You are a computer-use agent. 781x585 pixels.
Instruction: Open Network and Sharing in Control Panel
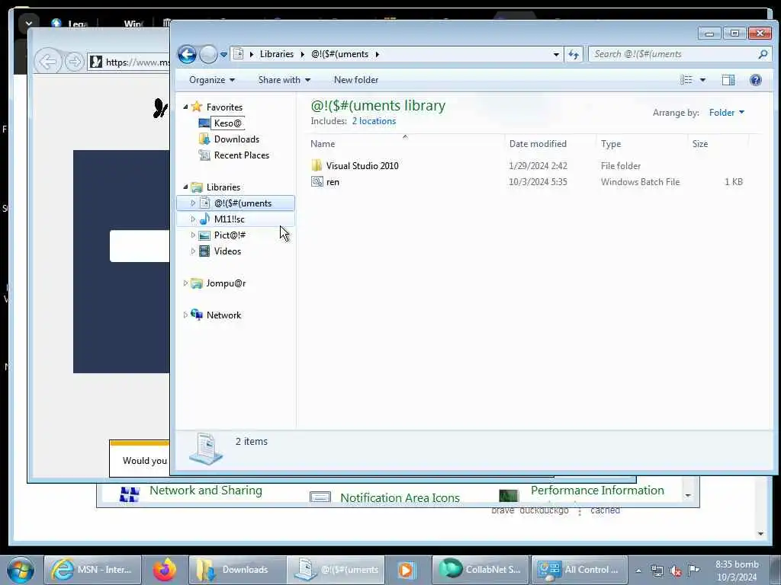coord(206,491)
